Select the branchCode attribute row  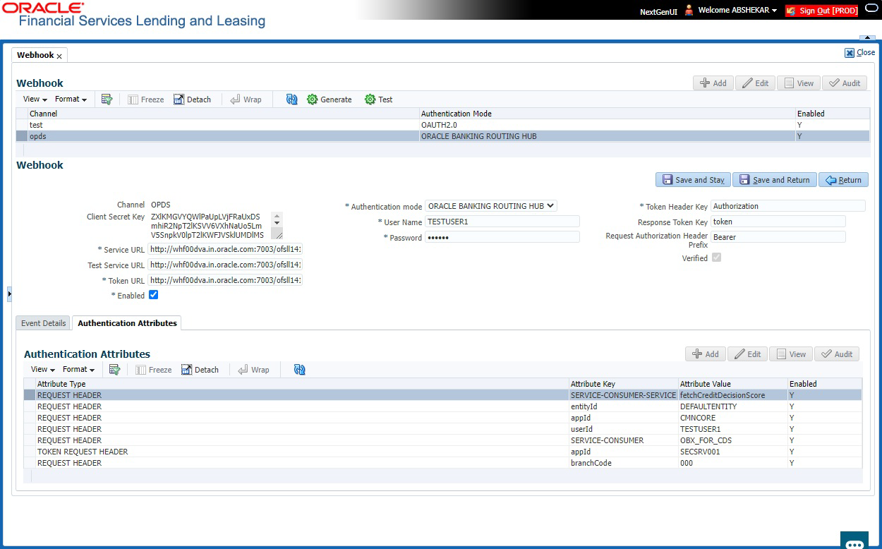pos(442,463)
